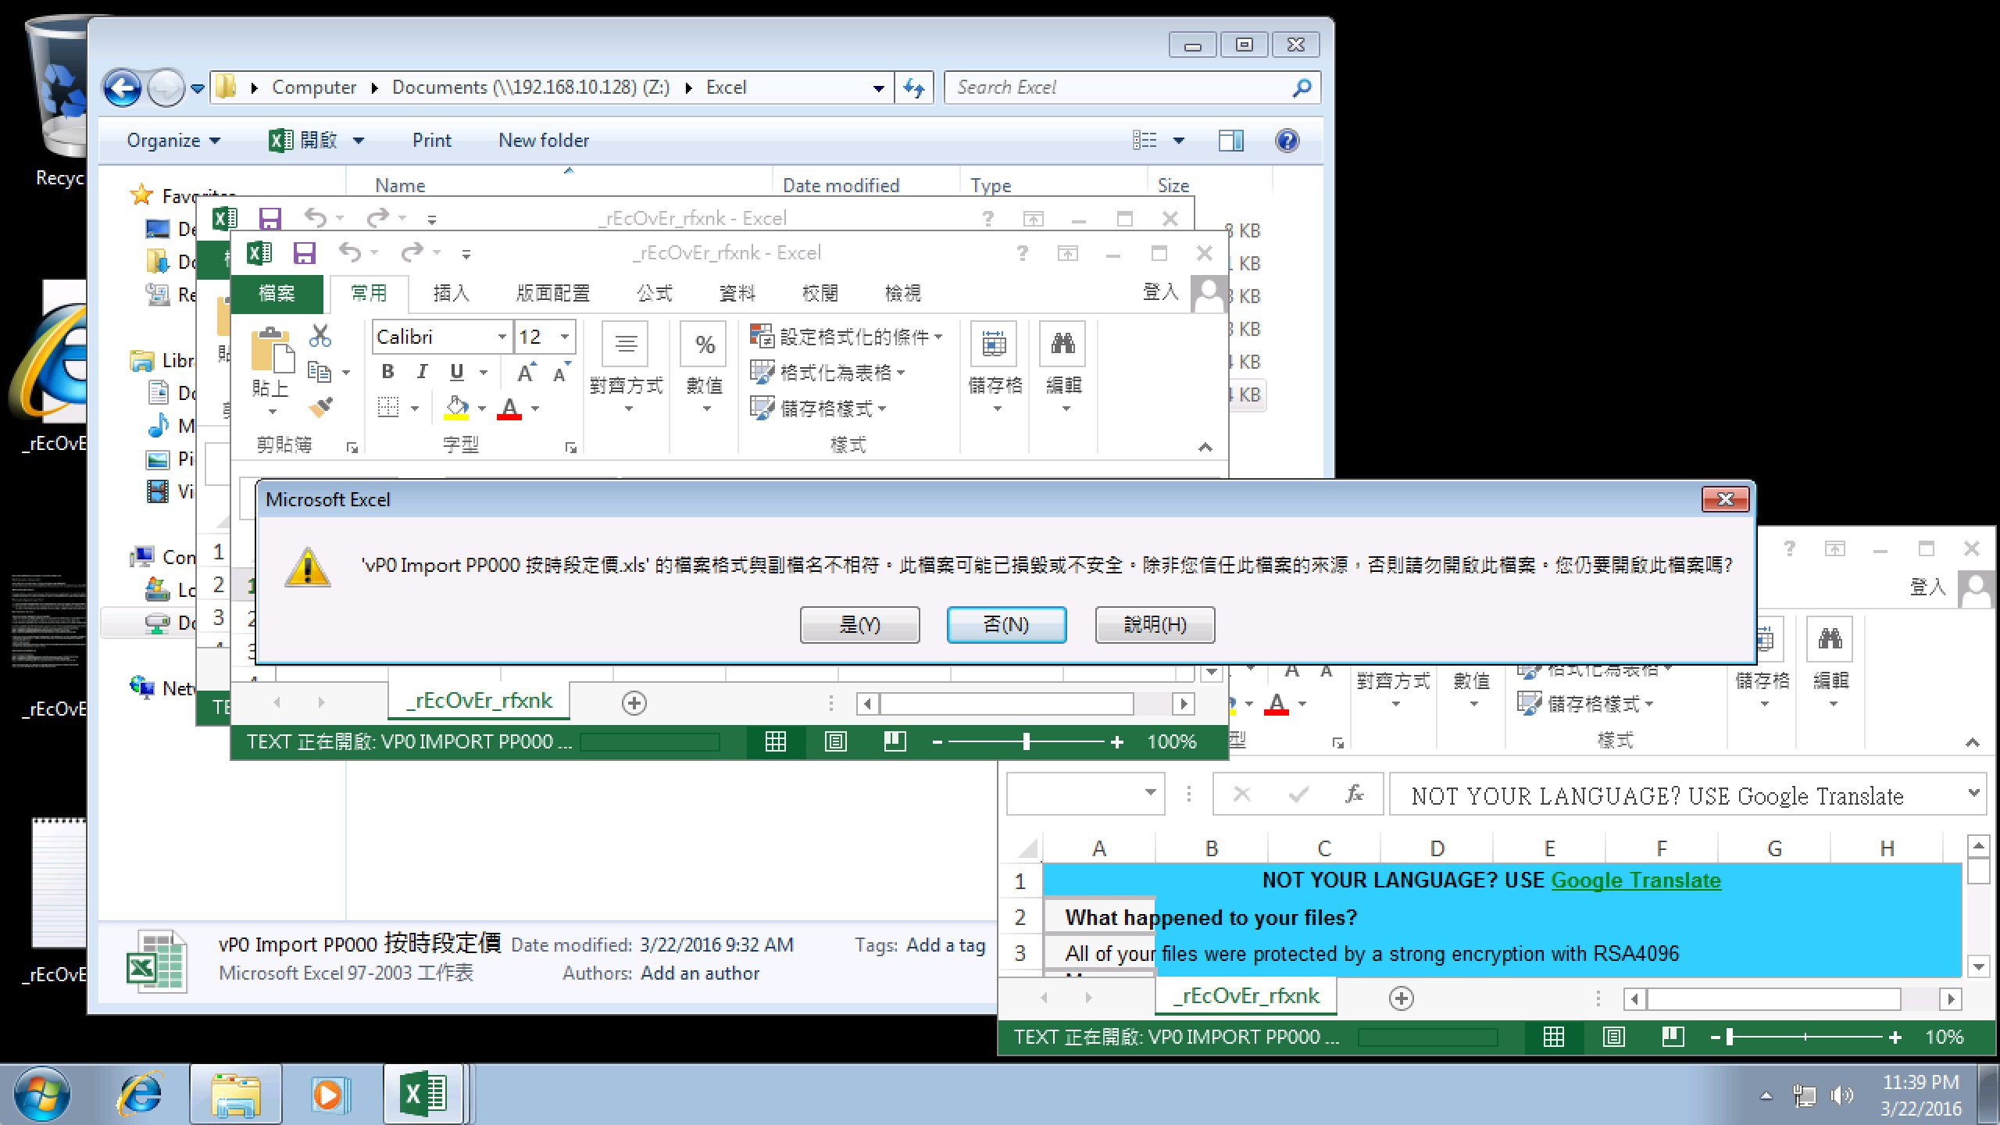Switch to the 校閱 (Review) tab

(x=820, y=293)
